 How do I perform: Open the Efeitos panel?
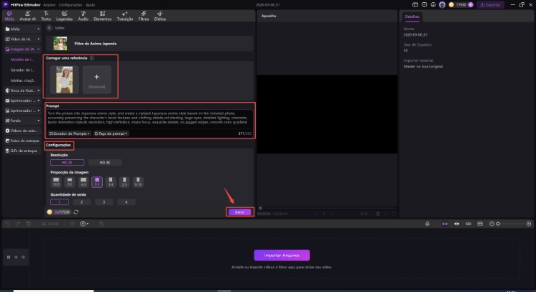click(160, 16)
